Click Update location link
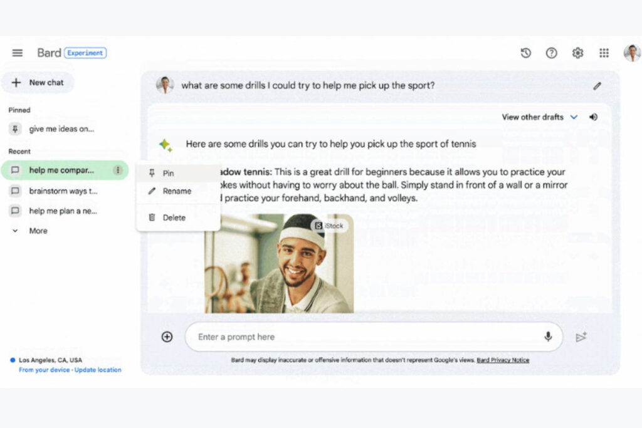This screenshot has width=642, height=428. (98, 370)
